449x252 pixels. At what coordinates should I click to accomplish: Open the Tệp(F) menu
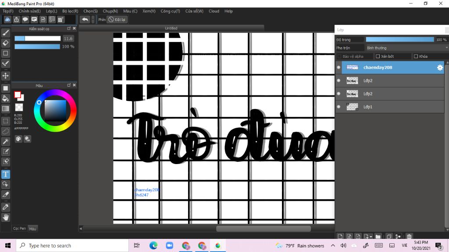point(8,11)
